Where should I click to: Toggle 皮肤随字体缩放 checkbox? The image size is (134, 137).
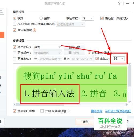(x=89, y=53)
